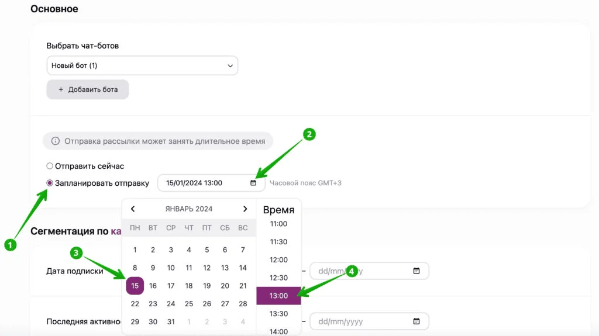Image resolution: width=599 pixels, height=336 pixels.
Task: Select the Запланировать отправку radio option
Action: point(50,183)
